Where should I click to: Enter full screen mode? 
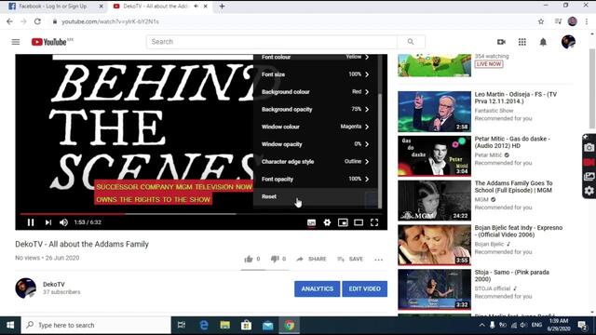click(x=374, y=222)
